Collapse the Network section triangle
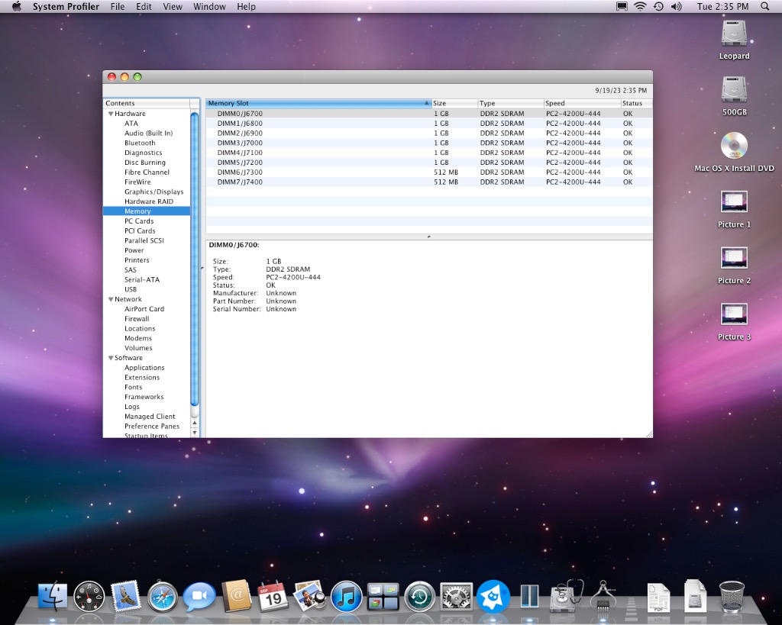 (x=111, y=299)
